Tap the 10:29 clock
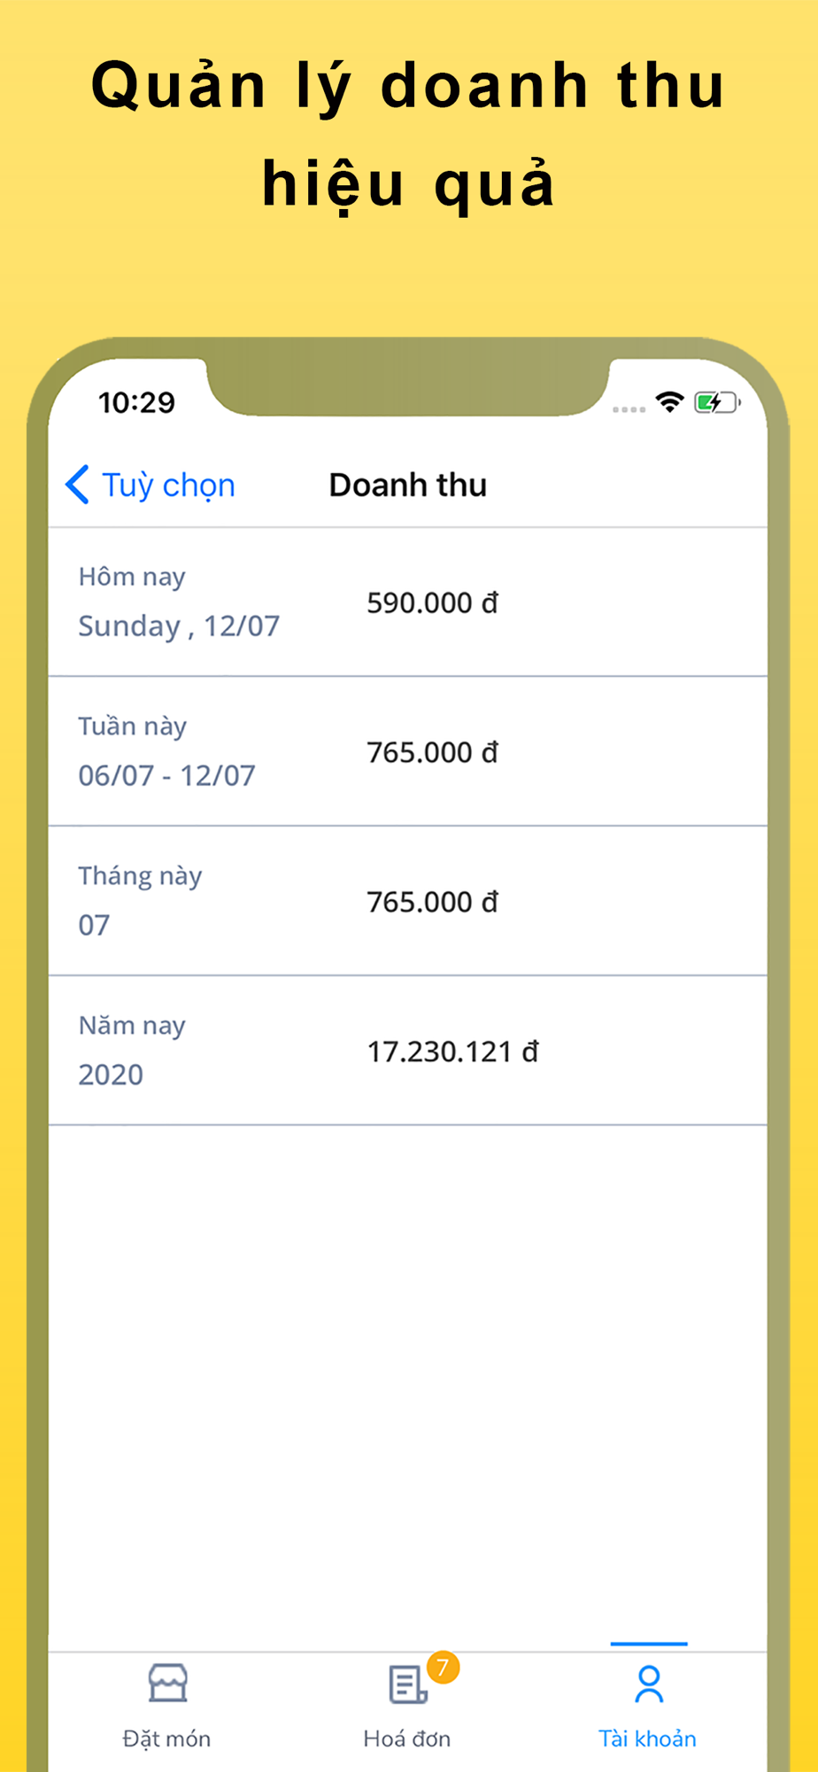The image size is (818, 1772). pos(136,402)
